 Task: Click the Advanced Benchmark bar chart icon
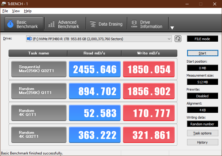click(x=51, y=24)
